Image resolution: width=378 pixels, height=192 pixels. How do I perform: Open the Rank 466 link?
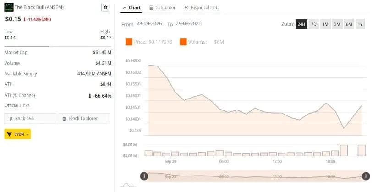[x=30, y=118]
